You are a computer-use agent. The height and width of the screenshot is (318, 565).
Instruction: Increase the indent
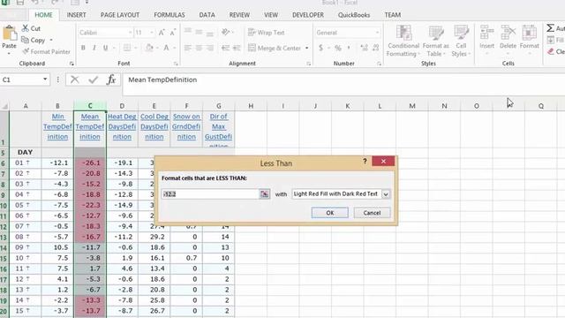pos(237,48)
